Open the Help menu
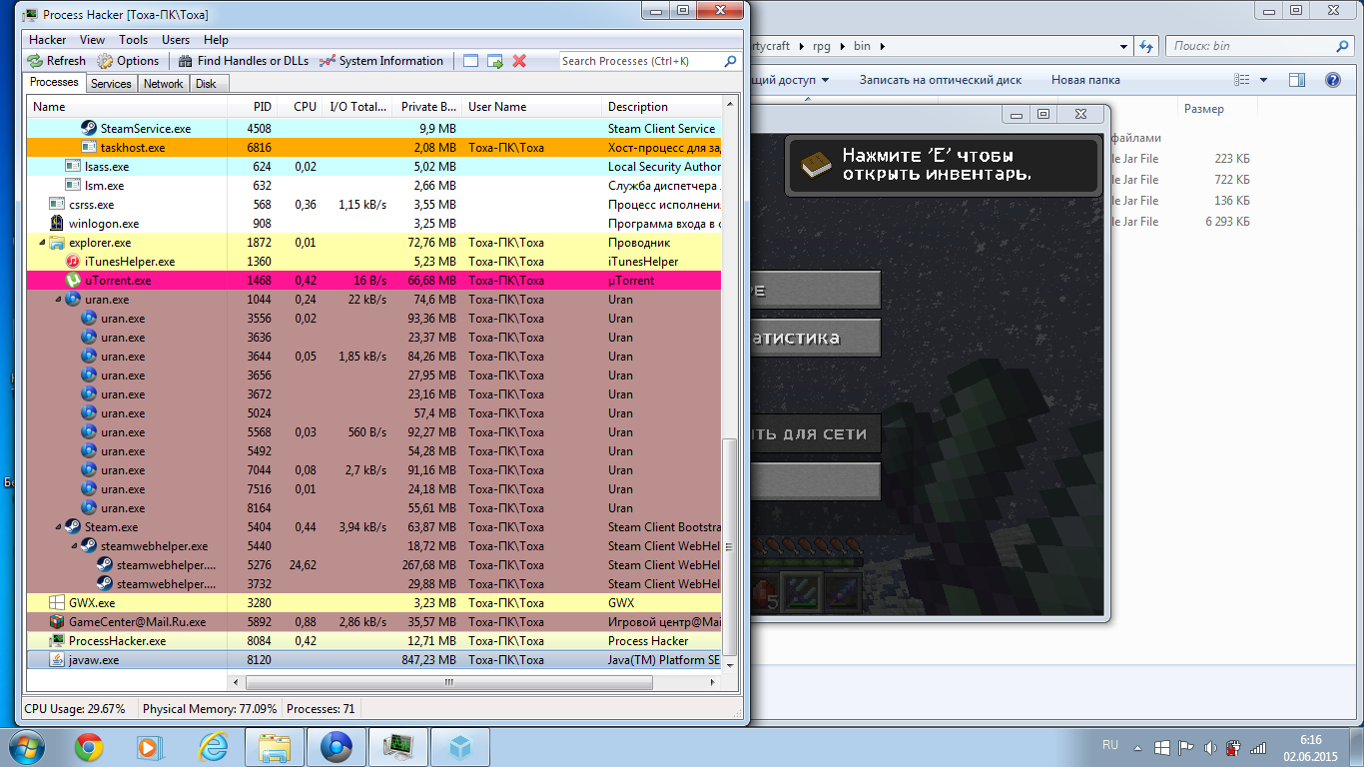The height and width of the screenshot is (767, 1364). tap(216, 40)
